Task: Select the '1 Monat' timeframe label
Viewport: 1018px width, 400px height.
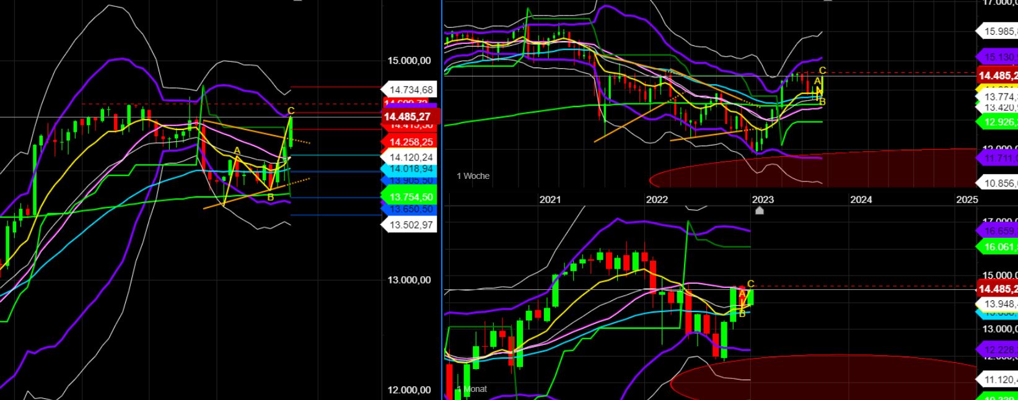Action: pos(472,389)
